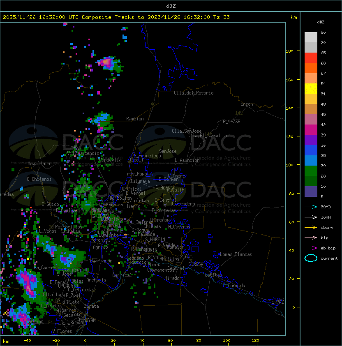Click the 140 tick on the right axis

coord(289,108)
